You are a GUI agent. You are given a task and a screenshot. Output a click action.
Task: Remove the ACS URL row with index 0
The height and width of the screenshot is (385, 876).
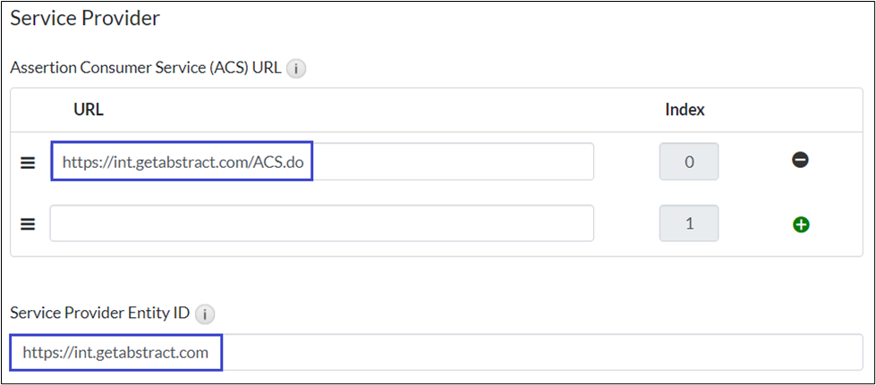tap(800, 161)
